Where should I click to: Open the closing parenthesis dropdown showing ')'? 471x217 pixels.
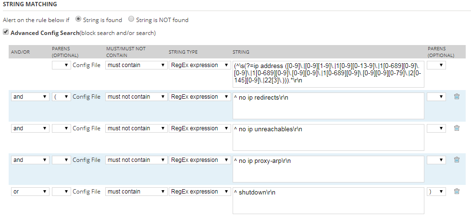click(x=436, y=192)
